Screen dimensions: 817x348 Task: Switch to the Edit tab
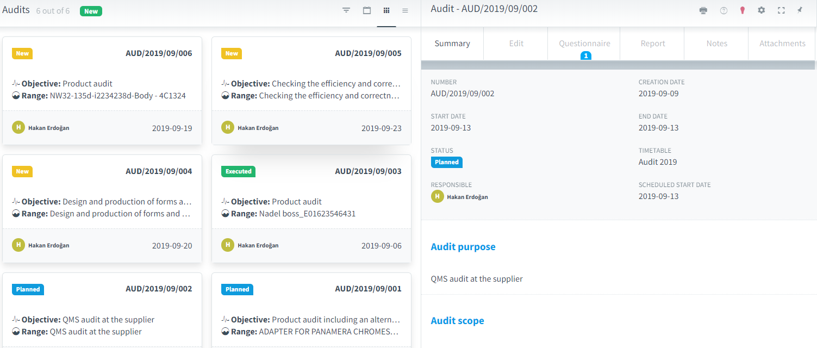pos(516,43)
